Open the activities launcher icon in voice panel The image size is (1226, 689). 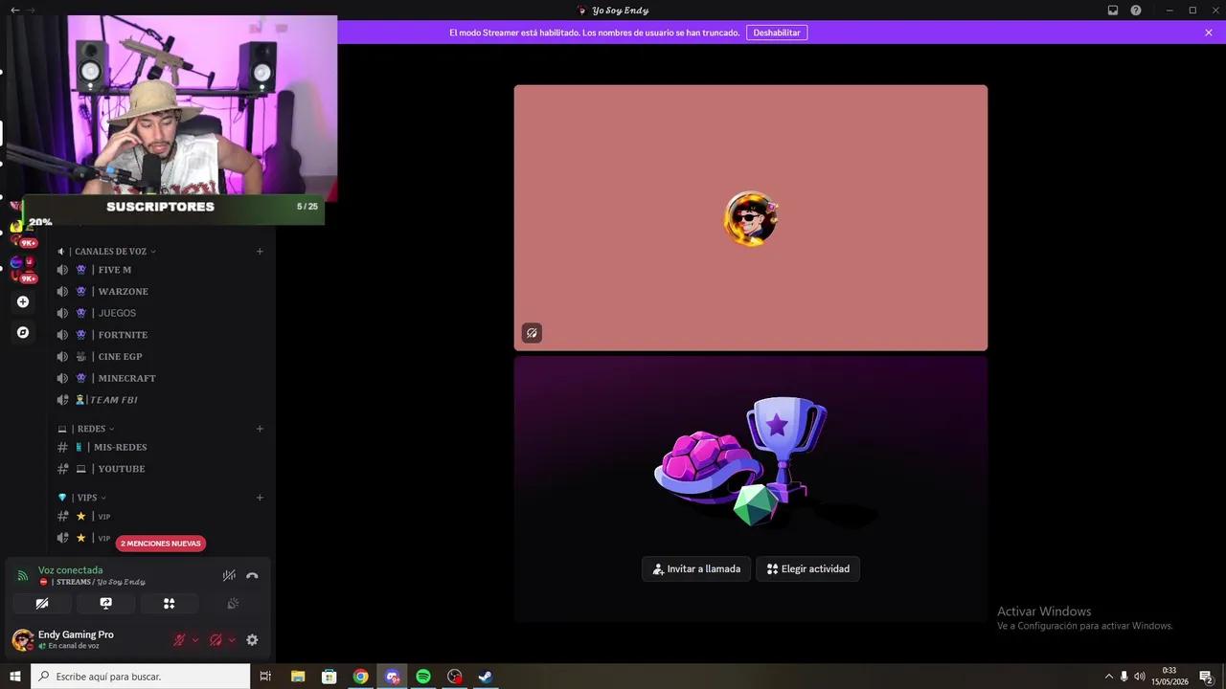[x=170, y=604]
